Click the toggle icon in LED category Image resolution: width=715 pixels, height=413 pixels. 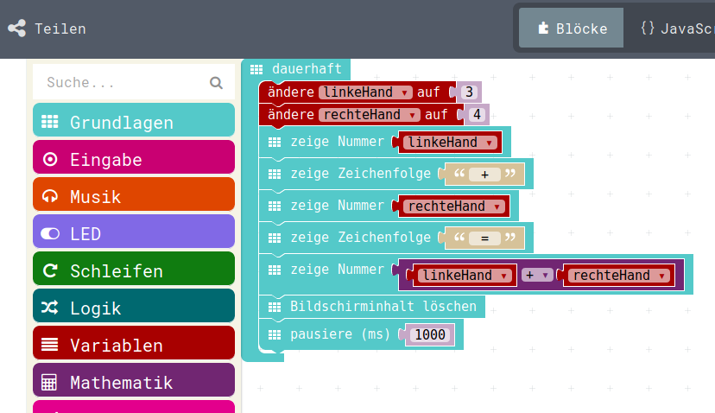click(50, 233)
